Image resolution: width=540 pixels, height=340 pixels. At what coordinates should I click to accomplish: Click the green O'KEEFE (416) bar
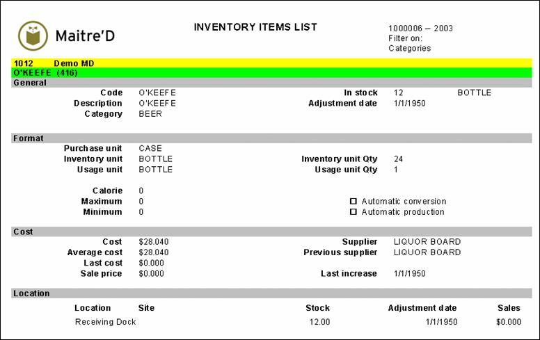pos(271,72)
